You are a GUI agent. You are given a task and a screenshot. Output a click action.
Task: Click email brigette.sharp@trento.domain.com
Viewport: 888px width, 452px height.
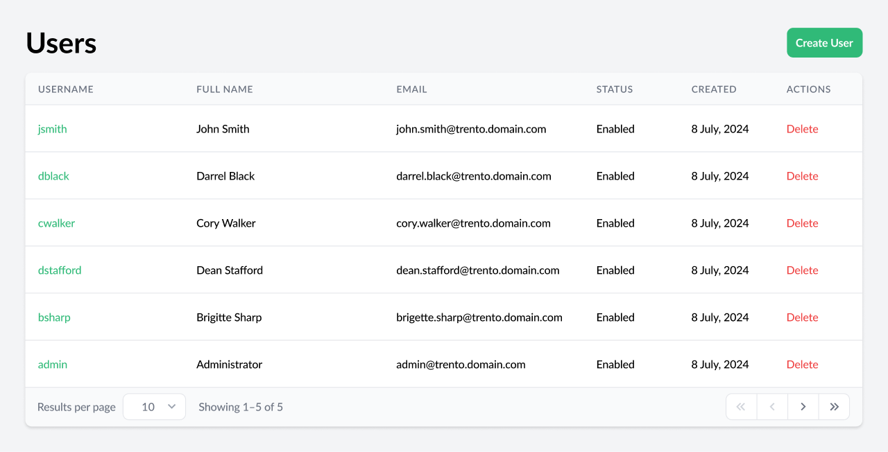coord(479,318)
